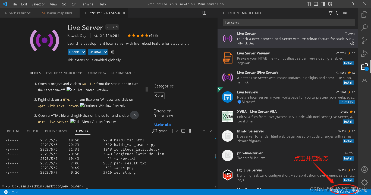The width and height of the screenshot is (371, 195).
Task: Toggle the Panel layout button
Action: click(x=316, y=4)
